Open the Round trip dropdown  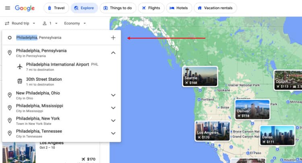[21, 23]
